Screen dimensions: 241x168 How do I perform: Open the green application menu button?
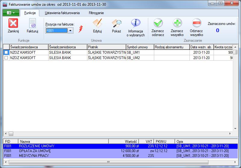tap(11, 13)
